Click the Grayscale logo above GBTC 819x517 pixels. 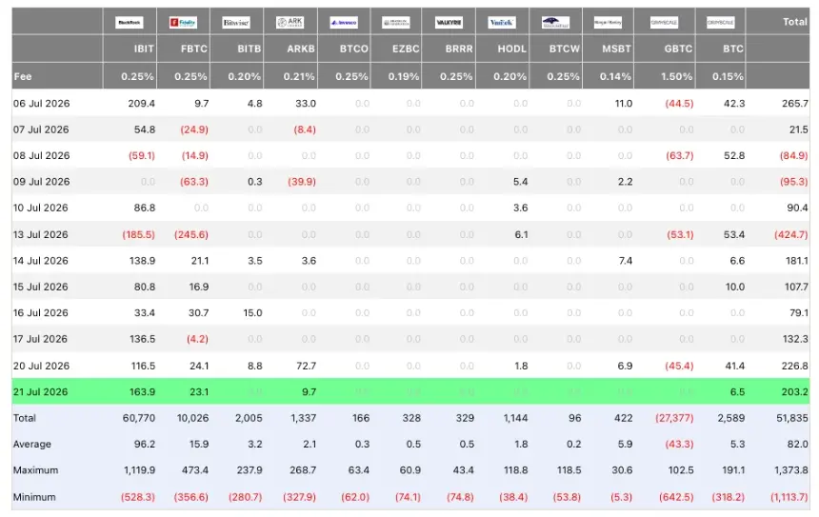click(664, 23)
